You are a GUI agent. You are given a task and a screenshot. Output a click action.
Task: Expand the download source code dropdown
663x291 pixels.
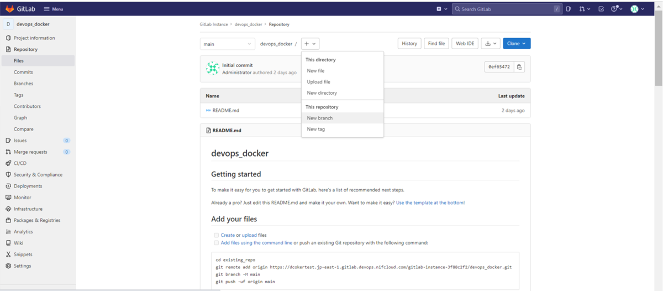point(490,44)
